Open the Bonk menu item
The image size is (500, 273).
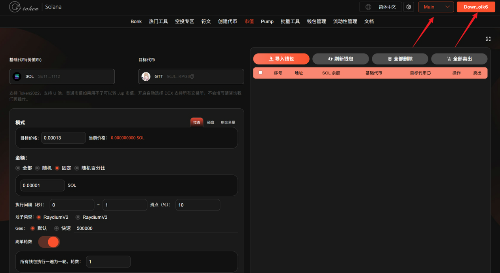pos(136,21)
